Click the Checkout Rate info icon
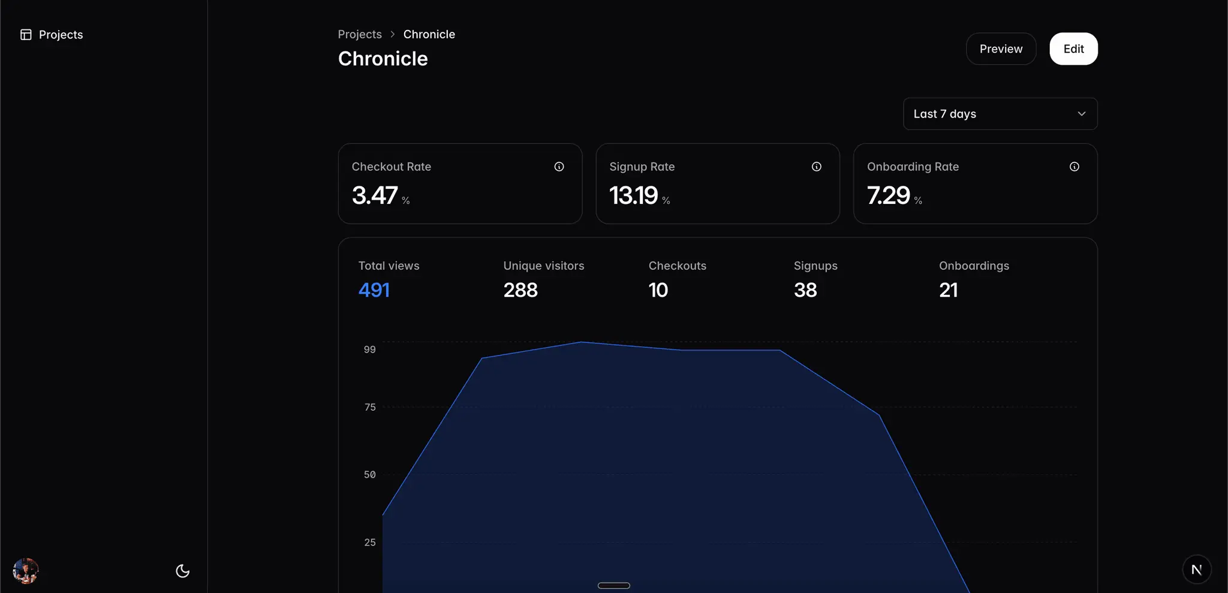This screenshot has height=593, width=1228. click(559, 167)
